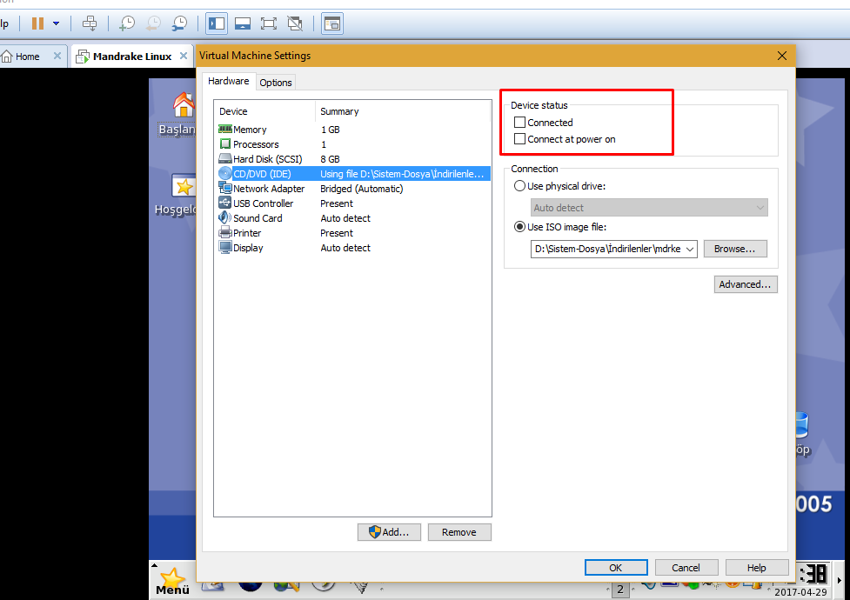The height and width of the screenshot is (600, 850).
Task: Enable the Connected checkbox
Action: [519, 122]
